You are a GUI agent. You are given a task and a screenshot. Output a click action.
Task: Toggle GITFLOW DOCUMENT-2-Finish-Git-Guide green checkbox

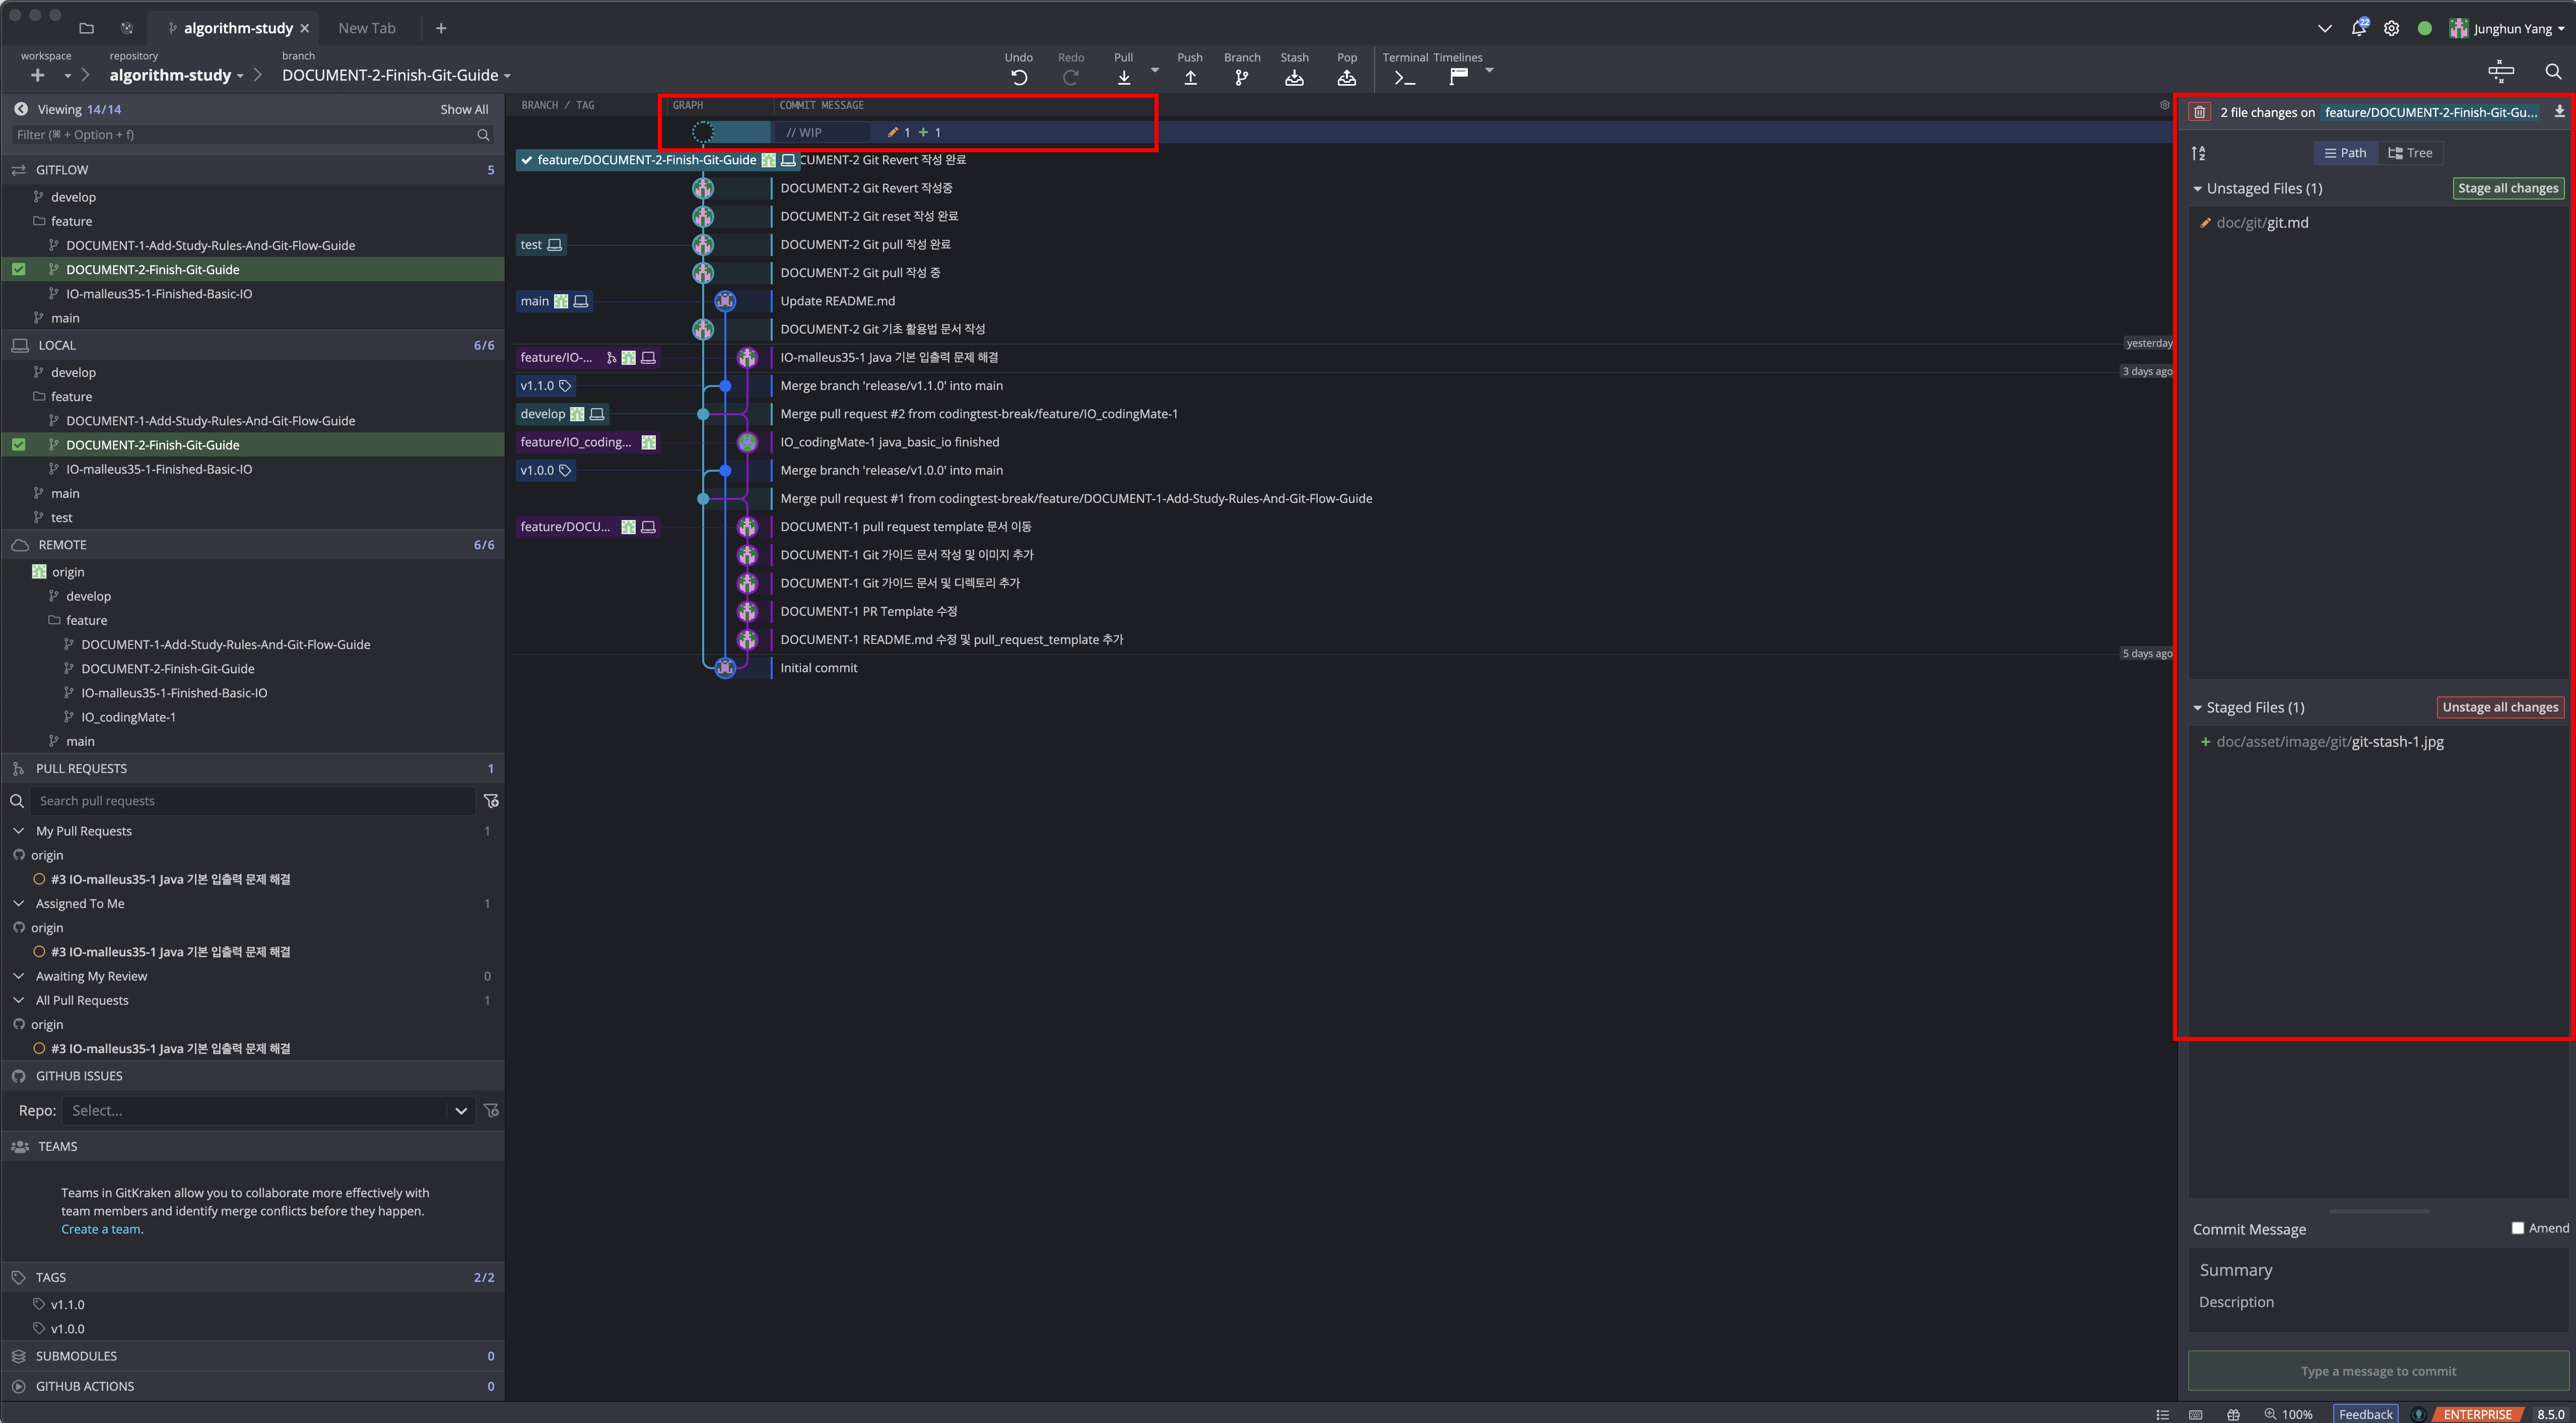(19, 269)
